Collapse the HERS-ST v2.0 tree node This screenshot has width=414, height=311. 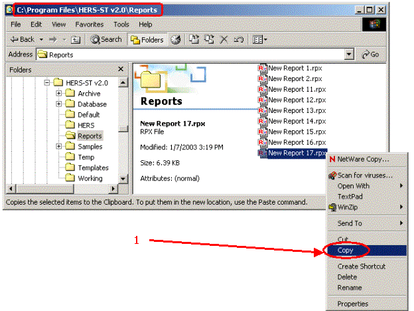pos(46,83)
